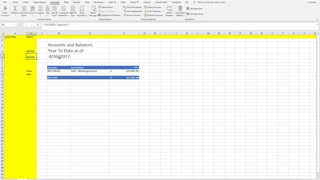Click the Descriptions header cell
The width and height of the screenshot is (320, 180).
pos(89,67)
